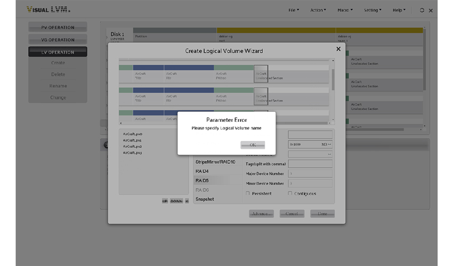Select RAID5 volume type

pos(203,180)
